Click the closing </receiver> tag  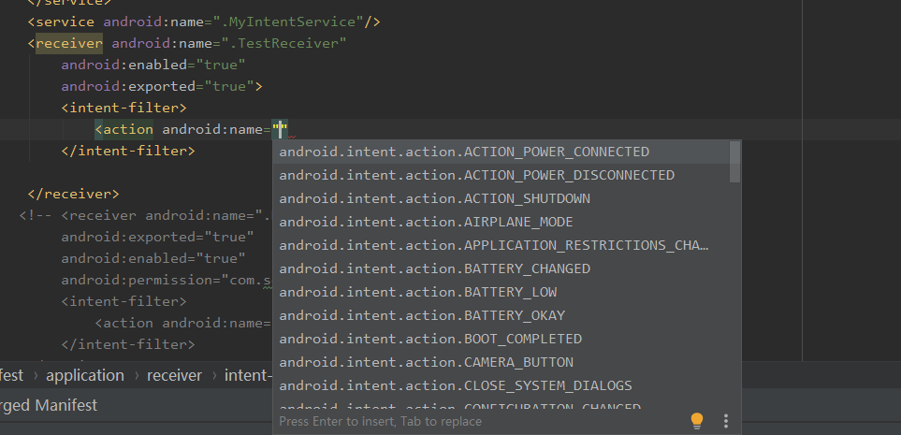click(x=74, y=195)
